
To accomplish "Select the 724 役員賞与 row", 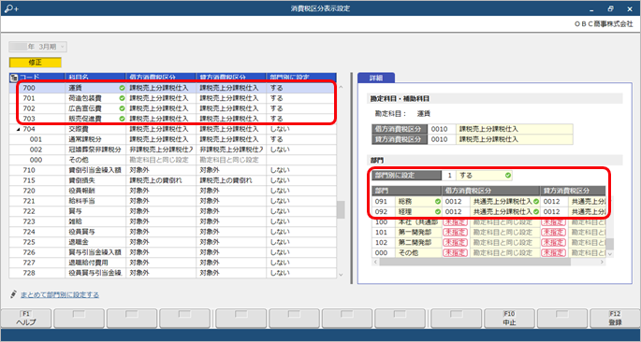I will tap(173, 232).
